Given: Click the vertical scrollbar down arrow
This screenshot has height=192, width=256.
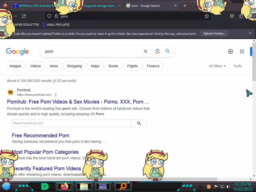Looking at the screenshot, I should click(x=254, y=176).
